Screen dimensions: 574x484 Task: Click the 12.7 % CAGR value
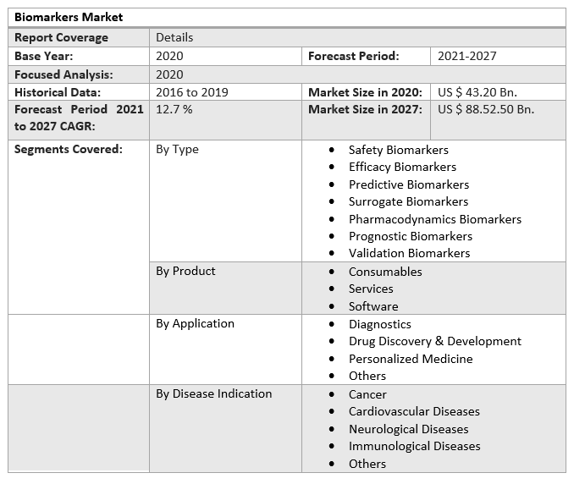[174, 109]
